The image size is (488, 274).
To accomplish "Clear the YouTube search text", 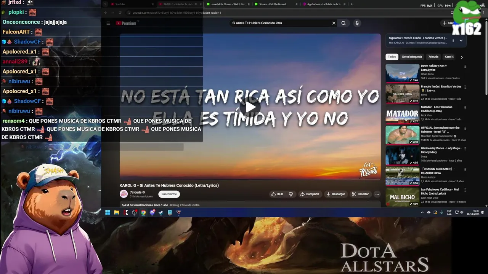I will 334,23.
